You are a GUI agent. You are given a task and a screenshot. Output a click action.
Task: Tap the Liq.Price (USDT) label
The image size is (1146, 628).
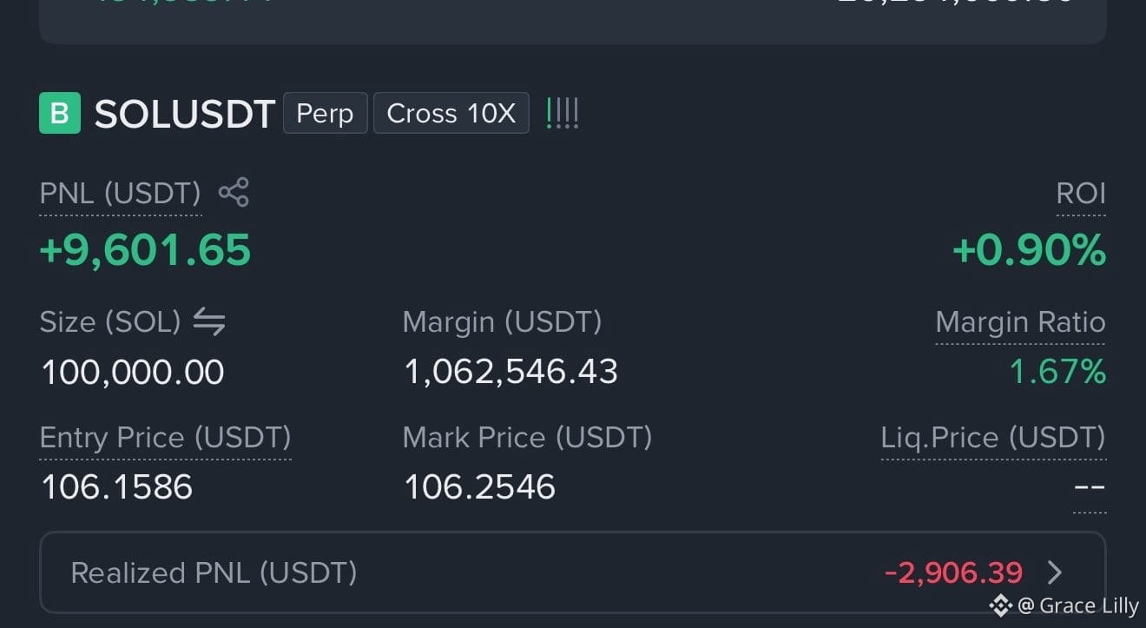(x=993, y=437)
